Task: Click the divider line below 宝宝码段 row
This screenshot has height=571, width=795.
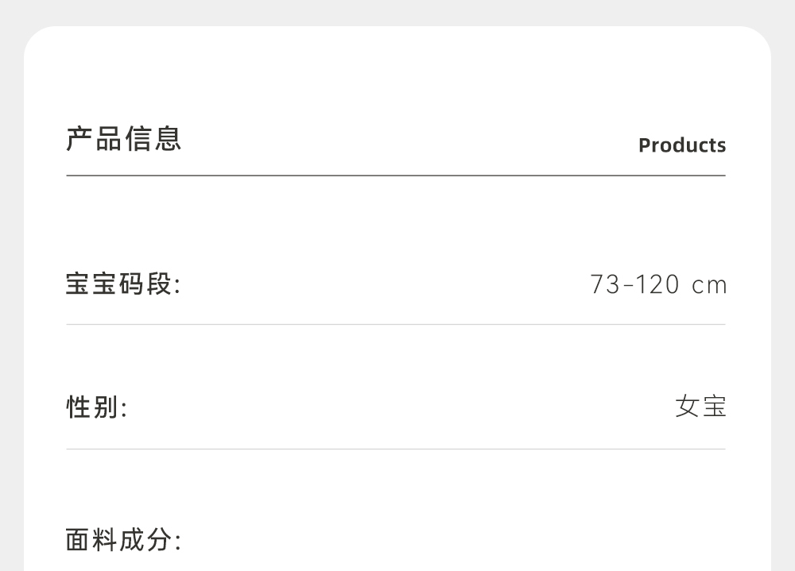Action: [396, 324]
